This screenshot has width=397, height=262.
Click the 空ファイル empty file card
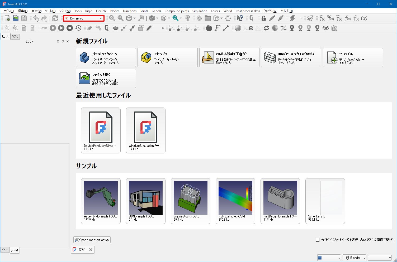(353, 57)
